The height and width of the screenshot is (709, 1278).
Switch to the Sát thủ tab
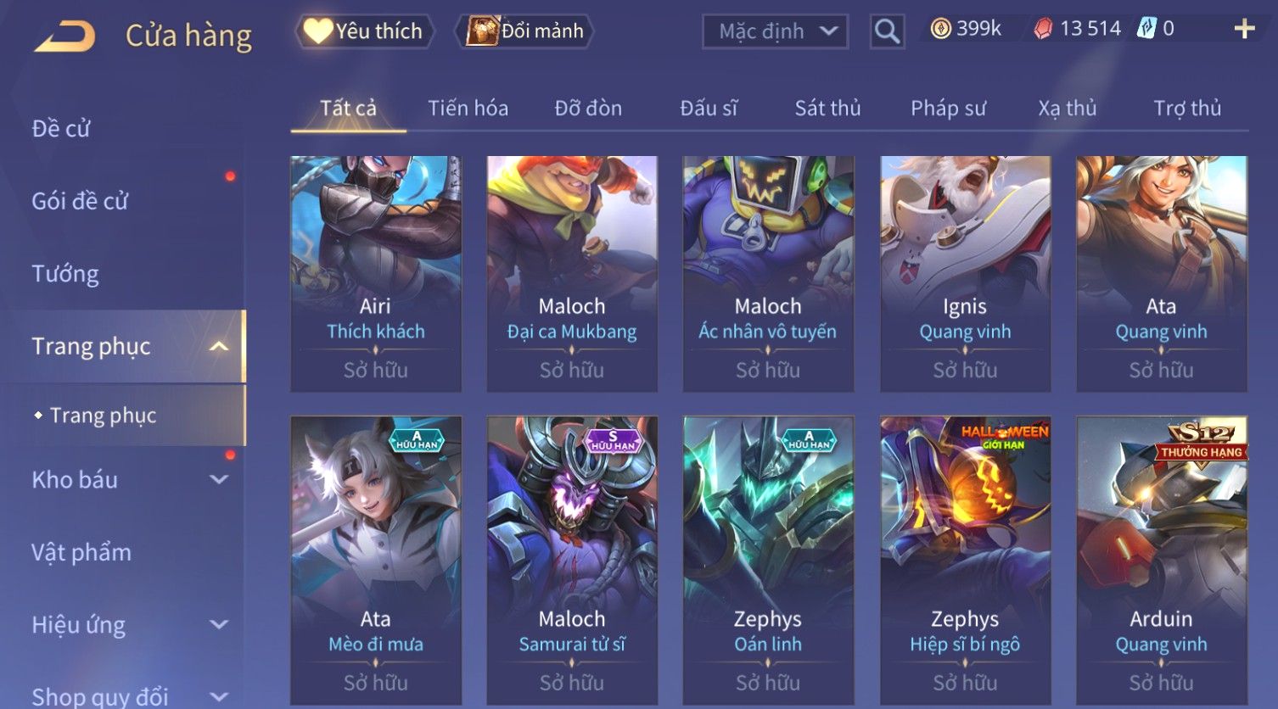coord(827,109)
